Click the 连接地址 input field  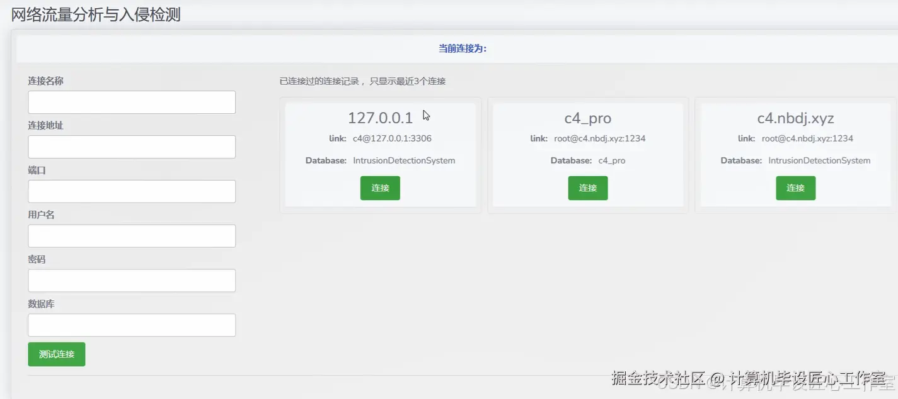click(131, 147)
